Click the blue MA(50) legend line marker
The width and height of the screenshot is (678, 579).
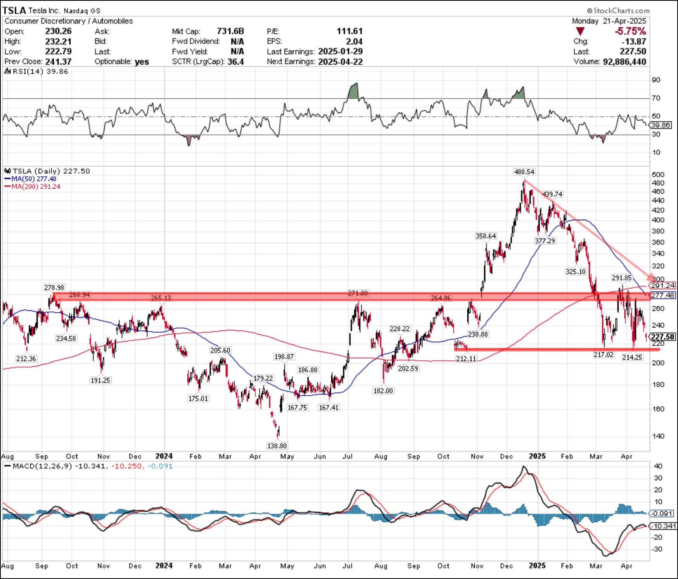pyautogui.click(x=7, y=179)
